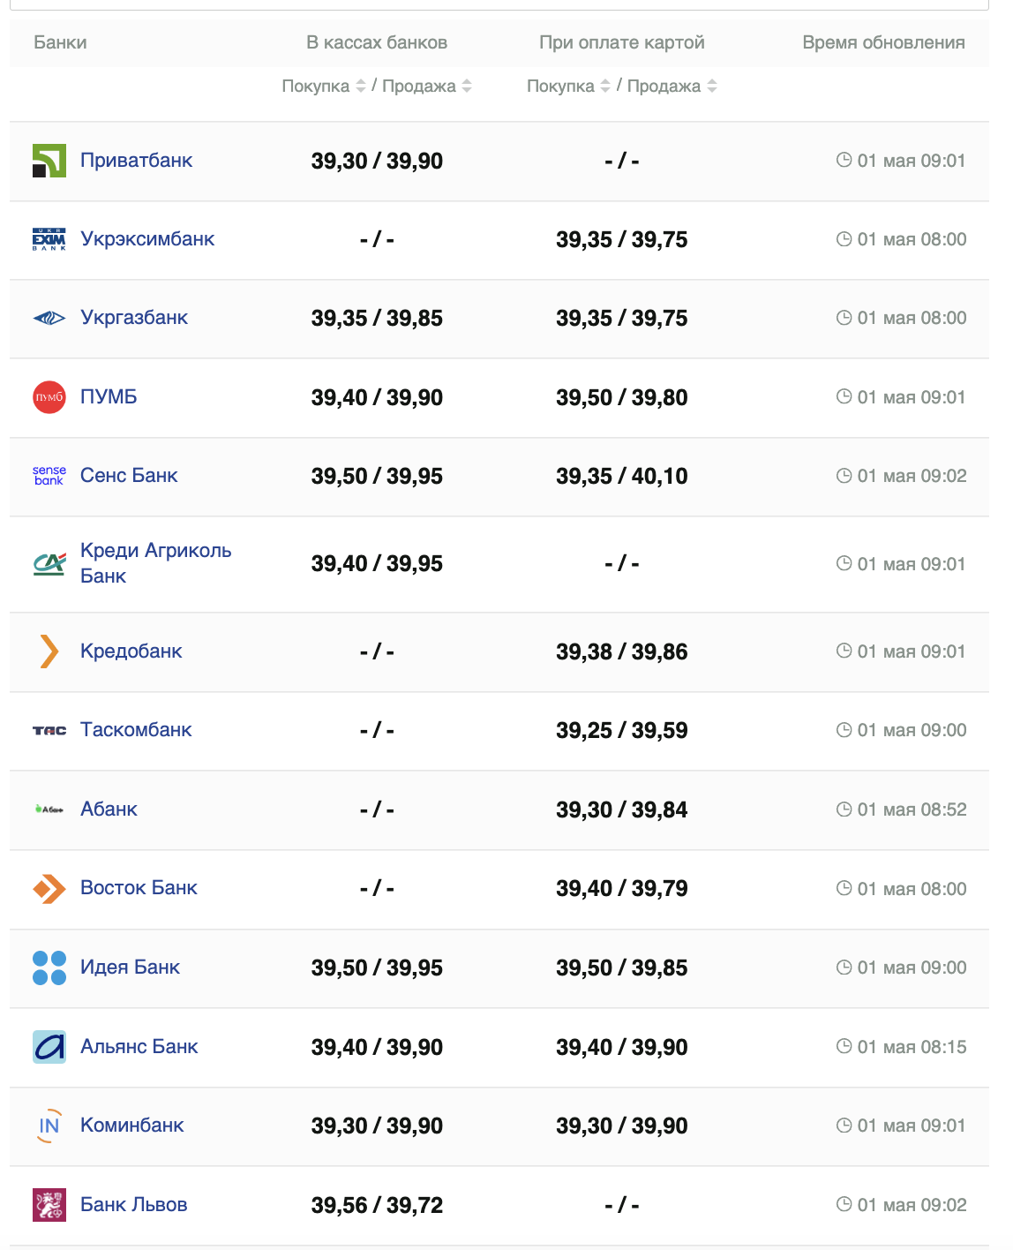Click the Коминбанк IN logo icon
1013x1250 pixels.
coord(49,1126)
